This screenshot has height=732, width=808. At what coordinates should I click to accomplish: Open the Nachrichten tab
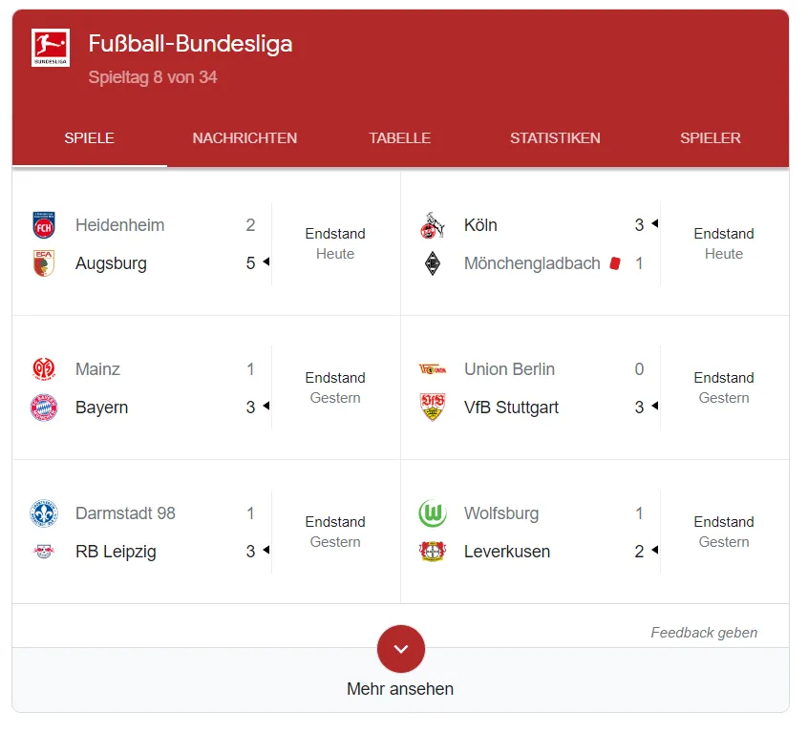point(245,138)
